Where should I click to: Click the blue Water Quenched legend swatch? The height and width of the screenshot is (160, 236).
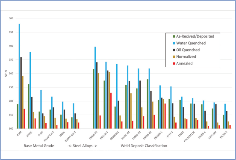pyautogui.click(x=174, y=43)
